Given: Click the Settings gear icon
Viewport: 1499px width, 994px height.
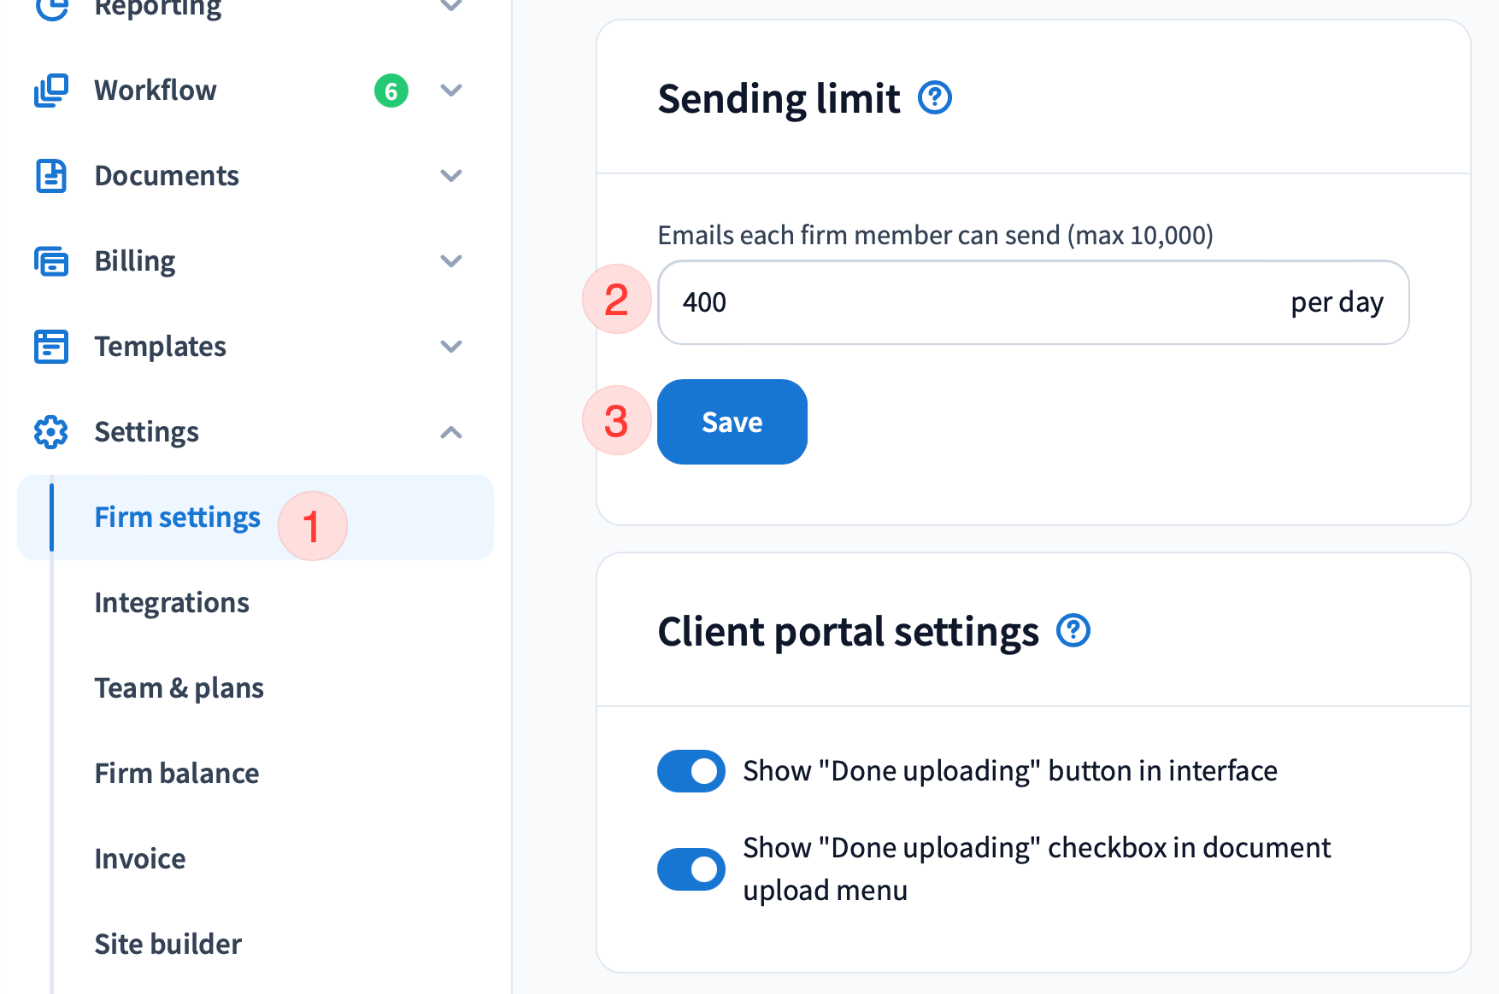Looking at the screenshot, I should [51, 432].
